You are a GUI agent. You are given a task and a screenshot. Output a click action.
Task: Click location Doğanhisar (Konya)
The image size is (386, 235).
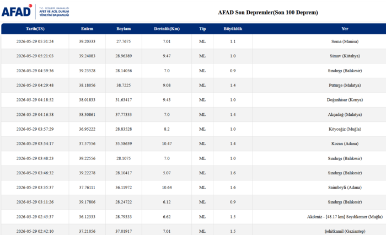[345, 100]
